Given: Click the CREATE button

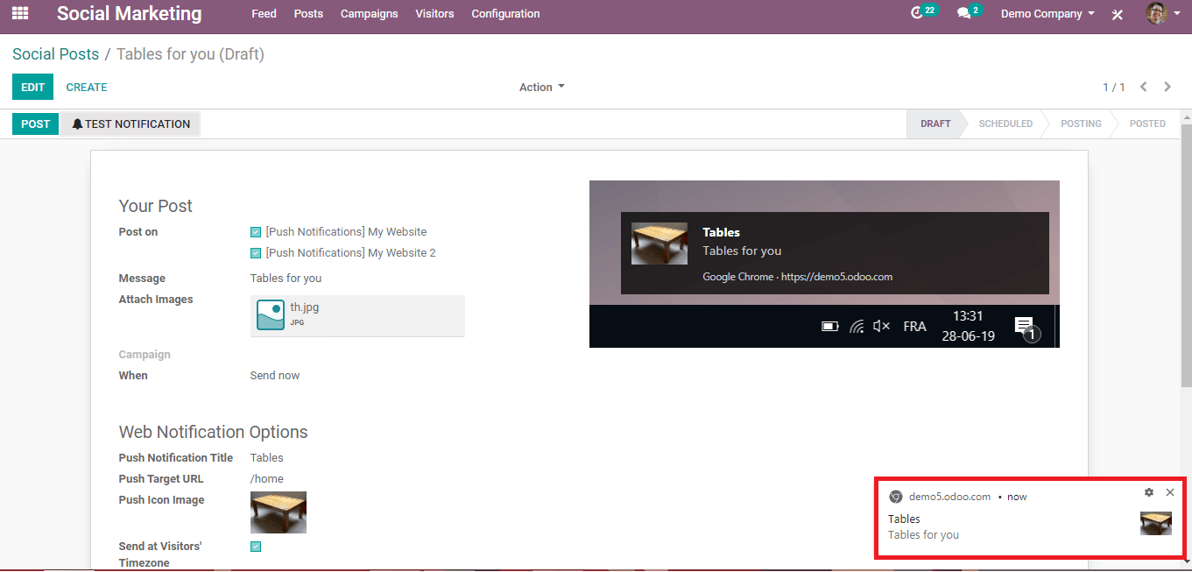Looking at the screenshot, I should click(87, 87).
